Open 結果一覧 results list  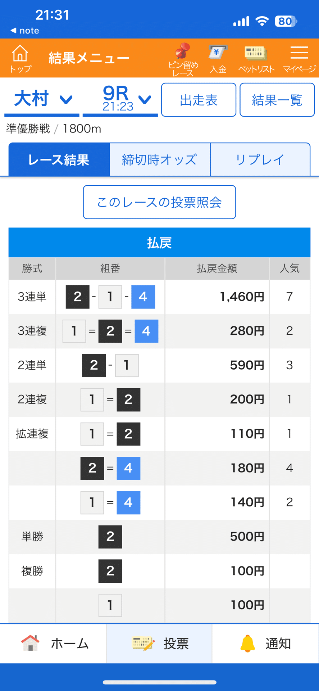[x=277, y=100]
